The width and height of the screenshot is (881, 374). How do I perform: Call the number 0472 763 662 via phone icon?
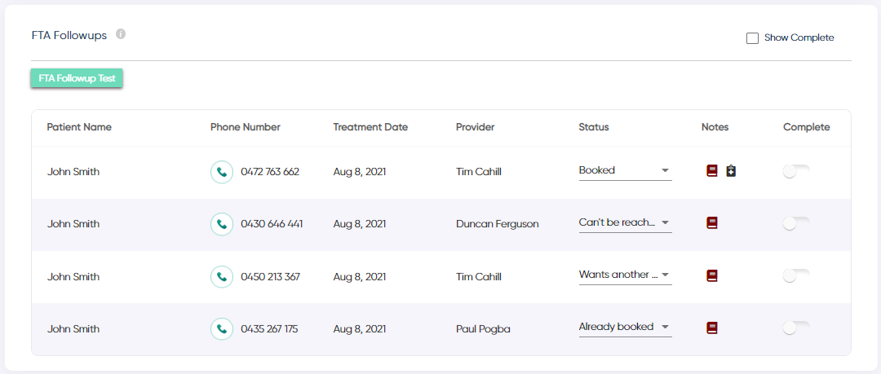pos(222,172)
